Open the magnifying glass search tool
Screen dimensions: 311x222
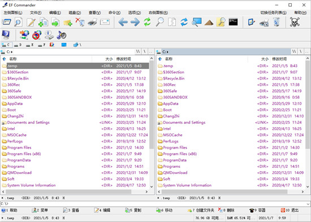coord(159,22)
